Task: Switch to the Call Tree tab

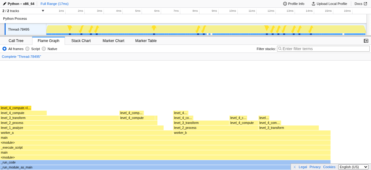Action: pos(16,41)
